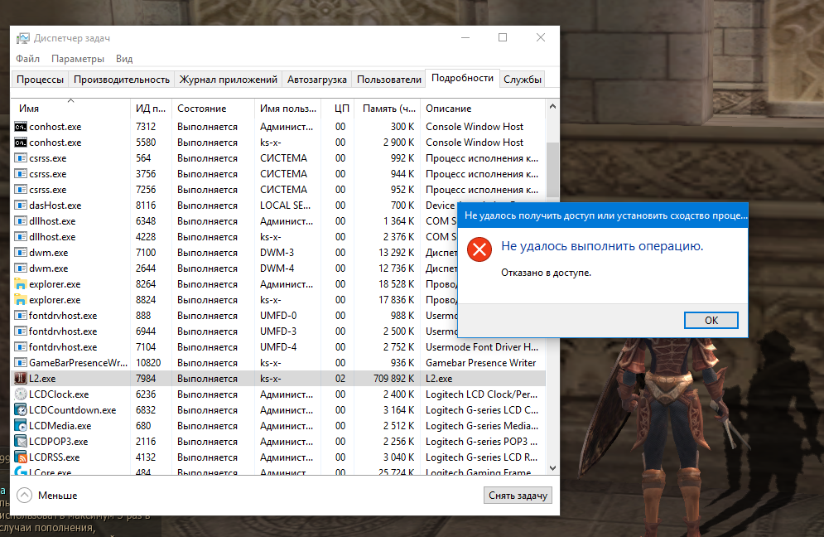Click the explorer.exe icon with PID 8264

[x=21, y=284]
